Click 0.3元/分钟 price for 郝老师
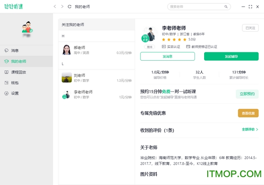This screenshot has height=185, width=264. coord(124,53)
